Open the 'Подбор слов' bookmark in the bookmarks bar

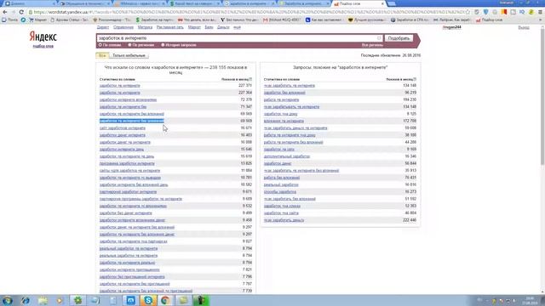pyautogui.click(x=489, y=20)
